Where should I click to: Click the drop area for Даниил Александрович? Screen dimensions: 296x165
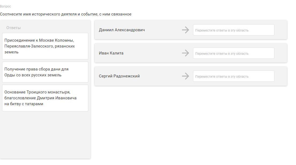pyautogui.click(x=233, y=30)
